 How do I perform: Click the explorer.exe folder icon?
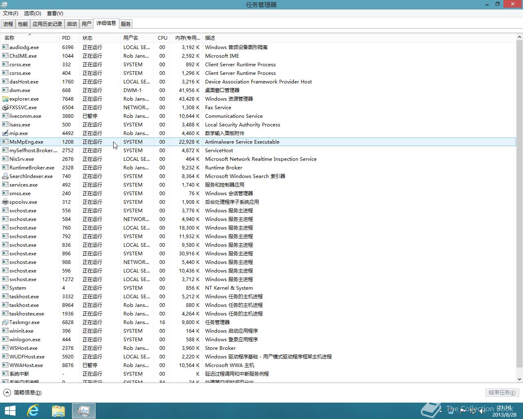click(x=5, y=99)
